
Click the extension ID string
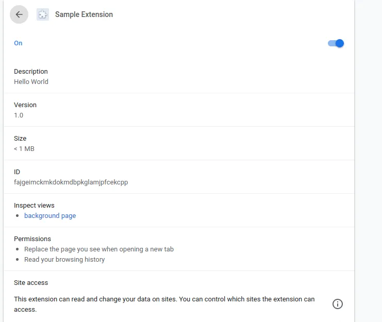click(x=71, y=182)
